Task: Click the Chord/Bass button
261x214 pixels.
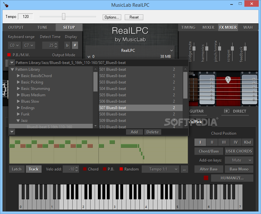Action: 209,151
